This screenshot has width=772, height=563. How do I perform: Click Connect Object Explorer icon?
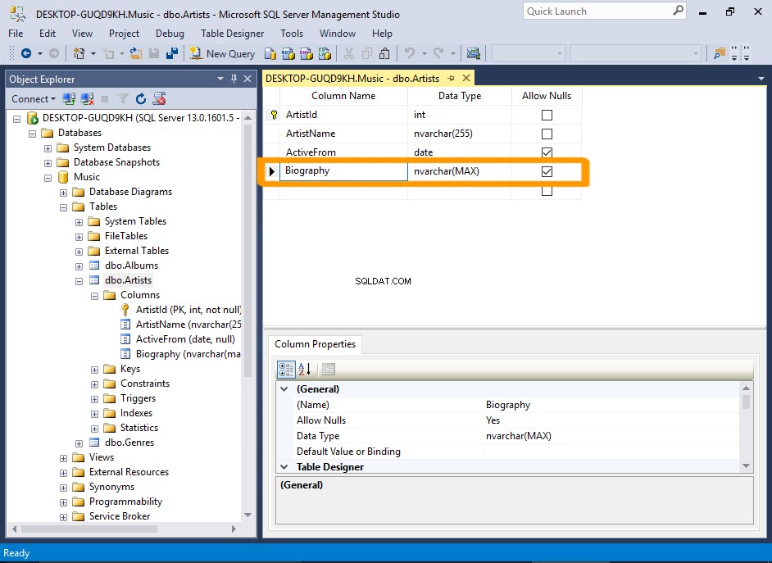tap(69, 99)
